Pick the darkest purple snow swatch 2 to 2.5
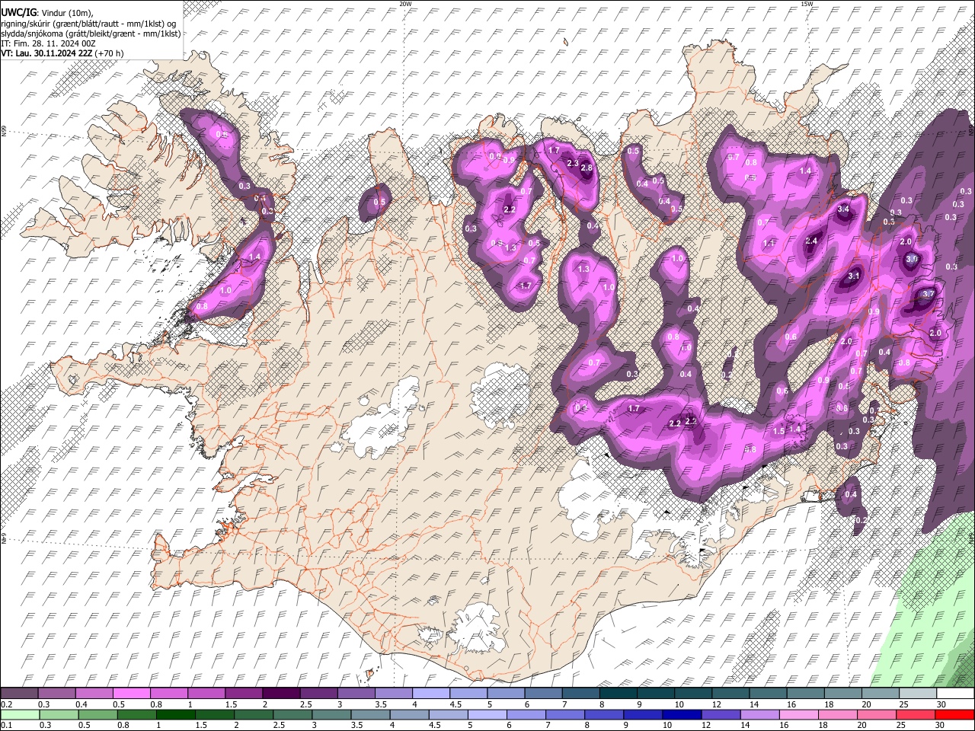Image resolution: width=975 pixels, height=731 pixels. click(x=281, y=694)
